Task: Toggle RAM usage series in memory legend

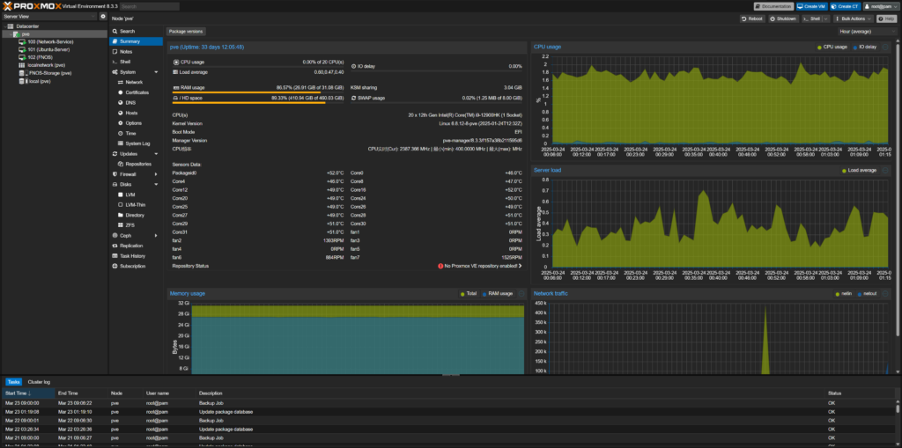Action: 498,293
